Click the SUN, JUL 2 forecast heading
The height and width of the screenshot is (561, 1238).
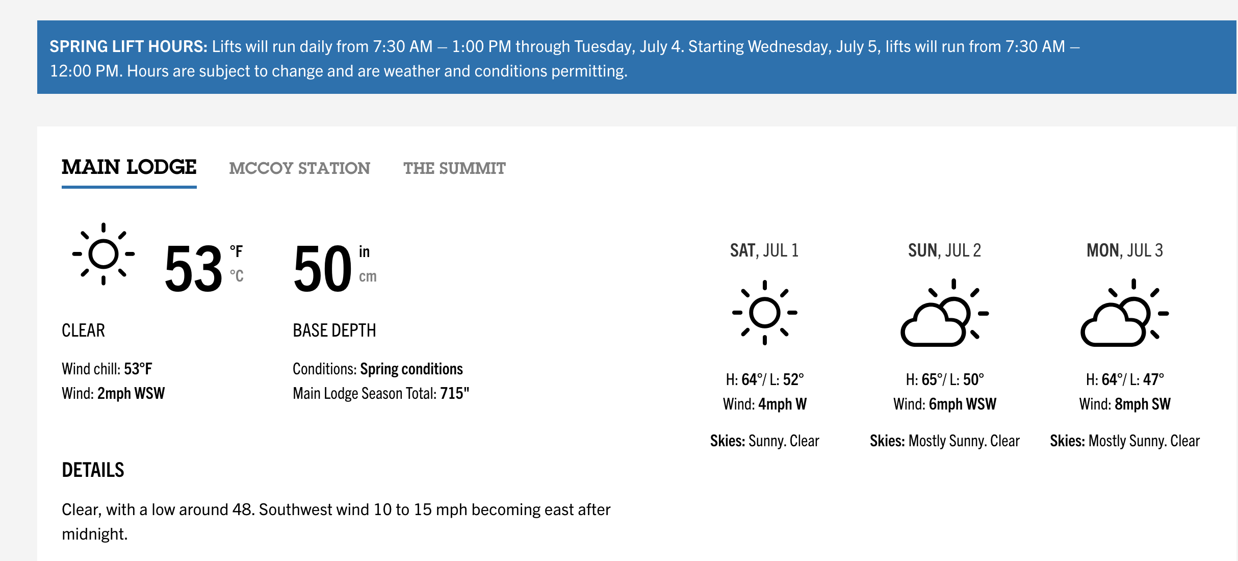pyautogui.click(x=945, y=250)
